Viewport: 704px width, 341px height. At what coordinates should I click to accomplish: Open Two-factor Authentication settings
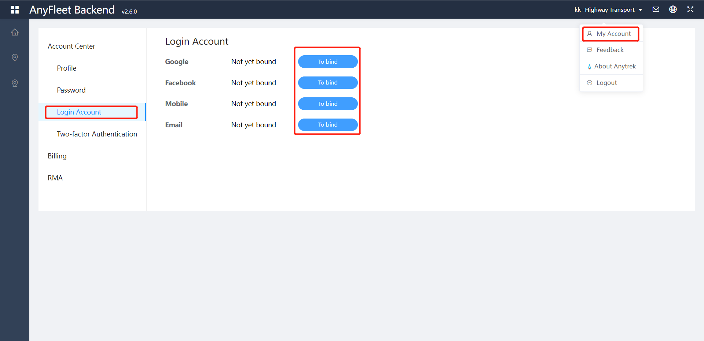pyautogui.click(x=97, y=134)
